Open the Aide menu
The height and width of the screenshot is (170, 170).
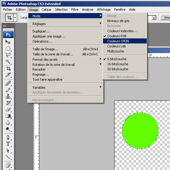tap(132, 10)
